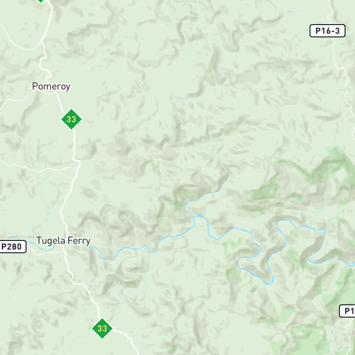
Task: Select the P280 road shield
Action: pos(12,247)
